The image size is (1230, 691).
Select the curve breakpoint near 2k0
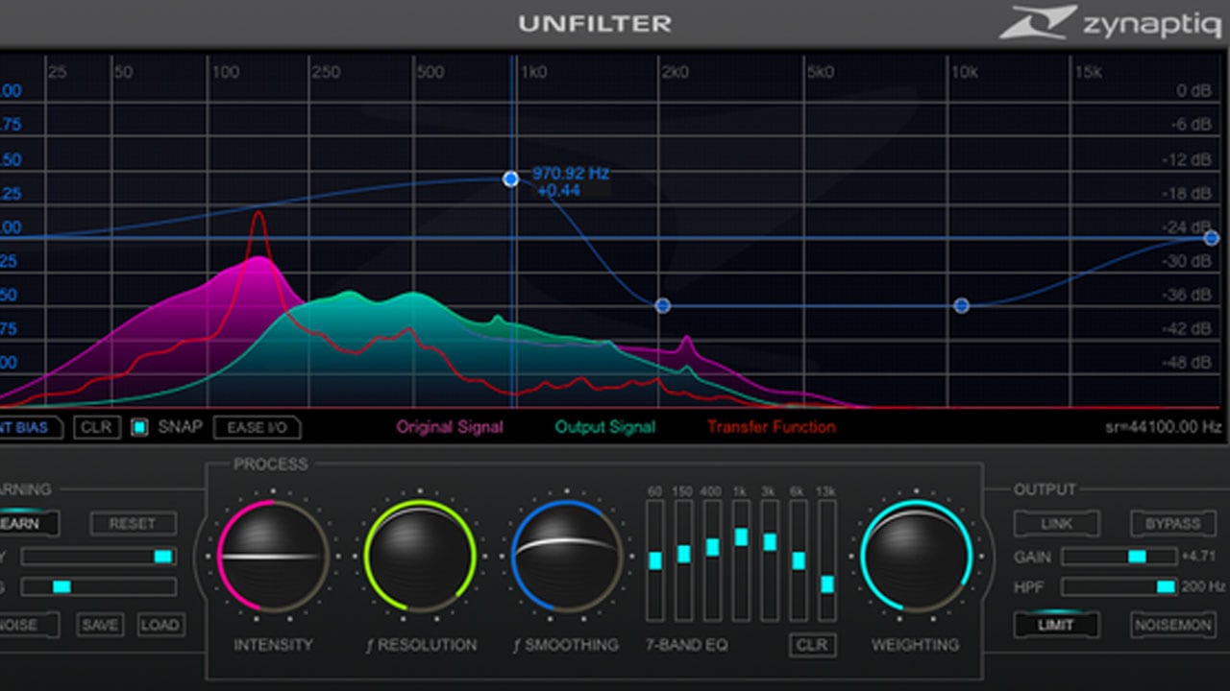662,305
